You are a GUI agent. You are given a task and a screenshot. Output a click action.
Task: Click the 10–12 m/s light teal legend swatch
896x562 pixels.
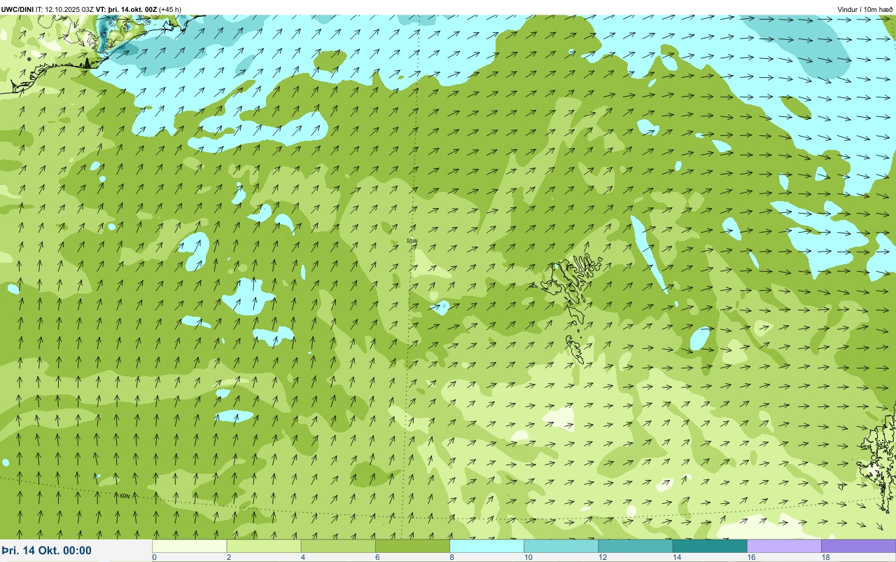click(561, 546)
